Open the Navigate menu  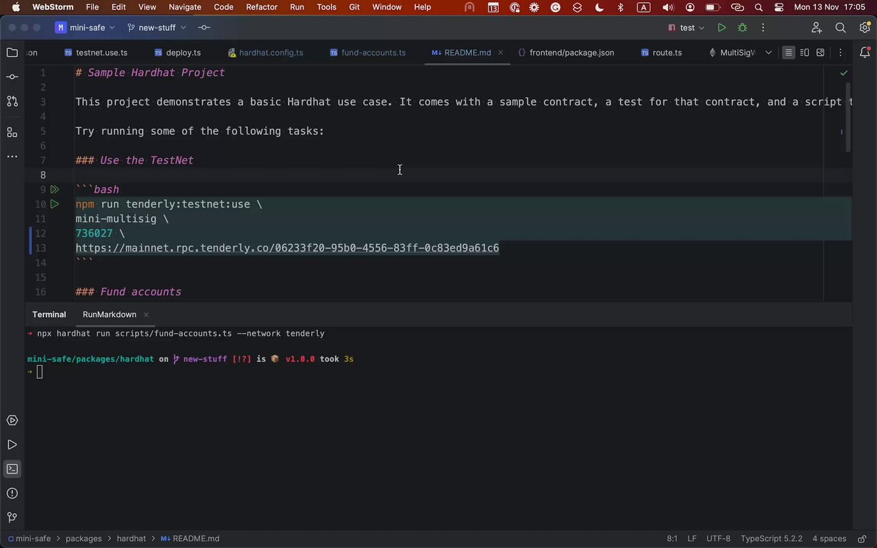point(185,8)
